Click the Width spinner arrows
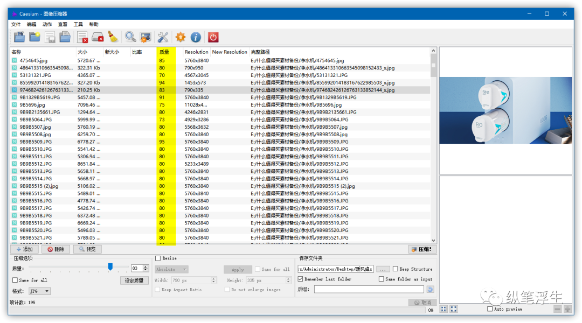Viewport: 582px width, 323px height. (x=213, y=280)
